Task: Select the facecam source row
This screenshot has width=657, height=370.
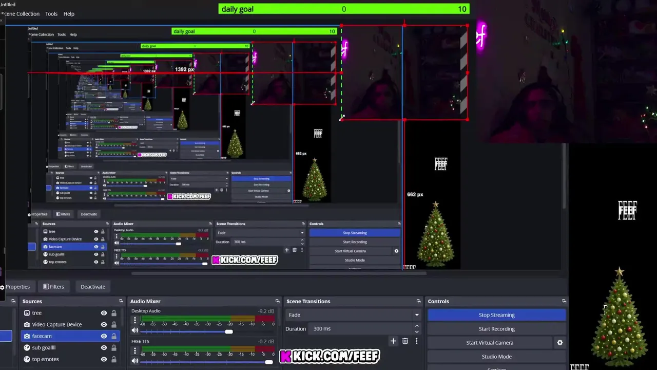Action: click(70, 336)
